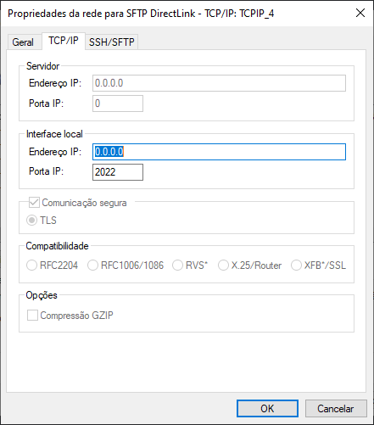Click the Compressão GZIP label text
This screenshot has width=374, height=425.
[76, 316]
